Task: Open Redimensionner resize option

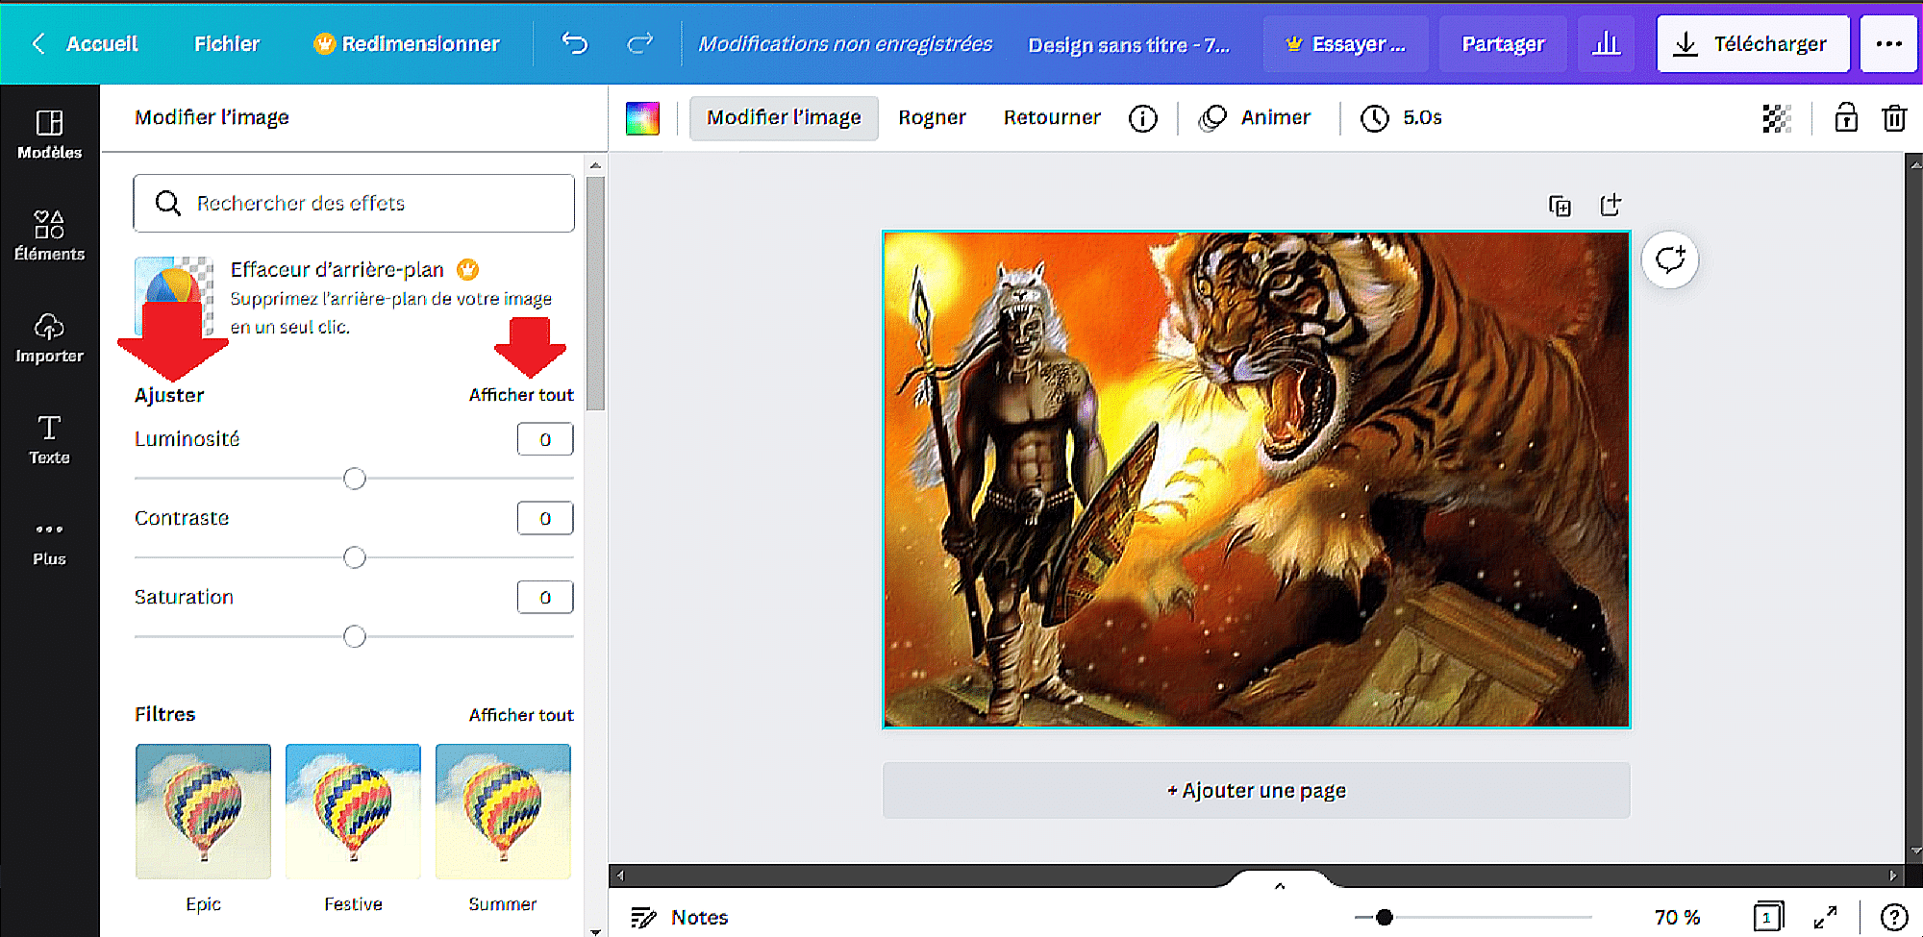Action: coord(407,44)
